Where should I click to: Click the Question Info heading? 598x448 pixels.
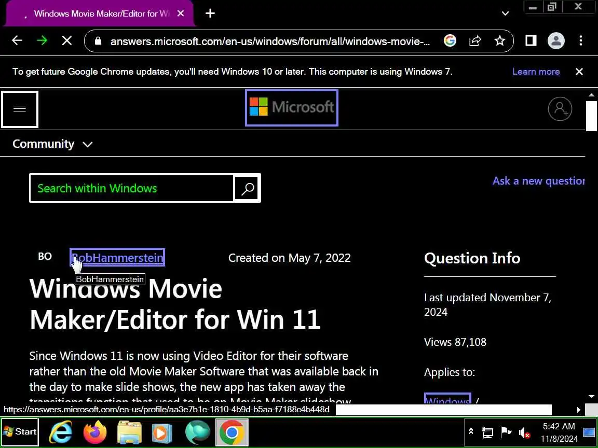[472, 258]
